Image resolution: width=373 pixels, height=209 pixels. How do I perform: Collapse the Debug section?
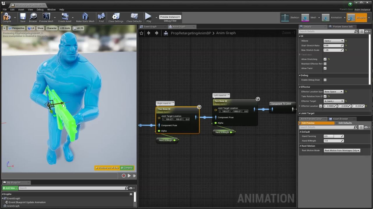tap(300, 75)
